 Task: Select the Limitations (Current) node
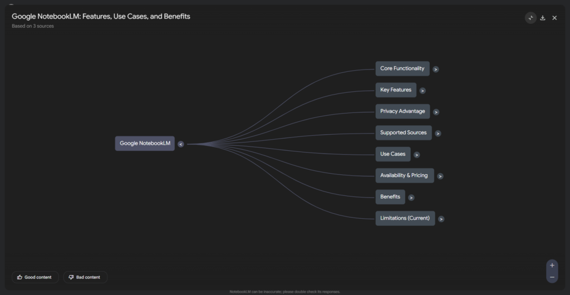pos(405,219)
